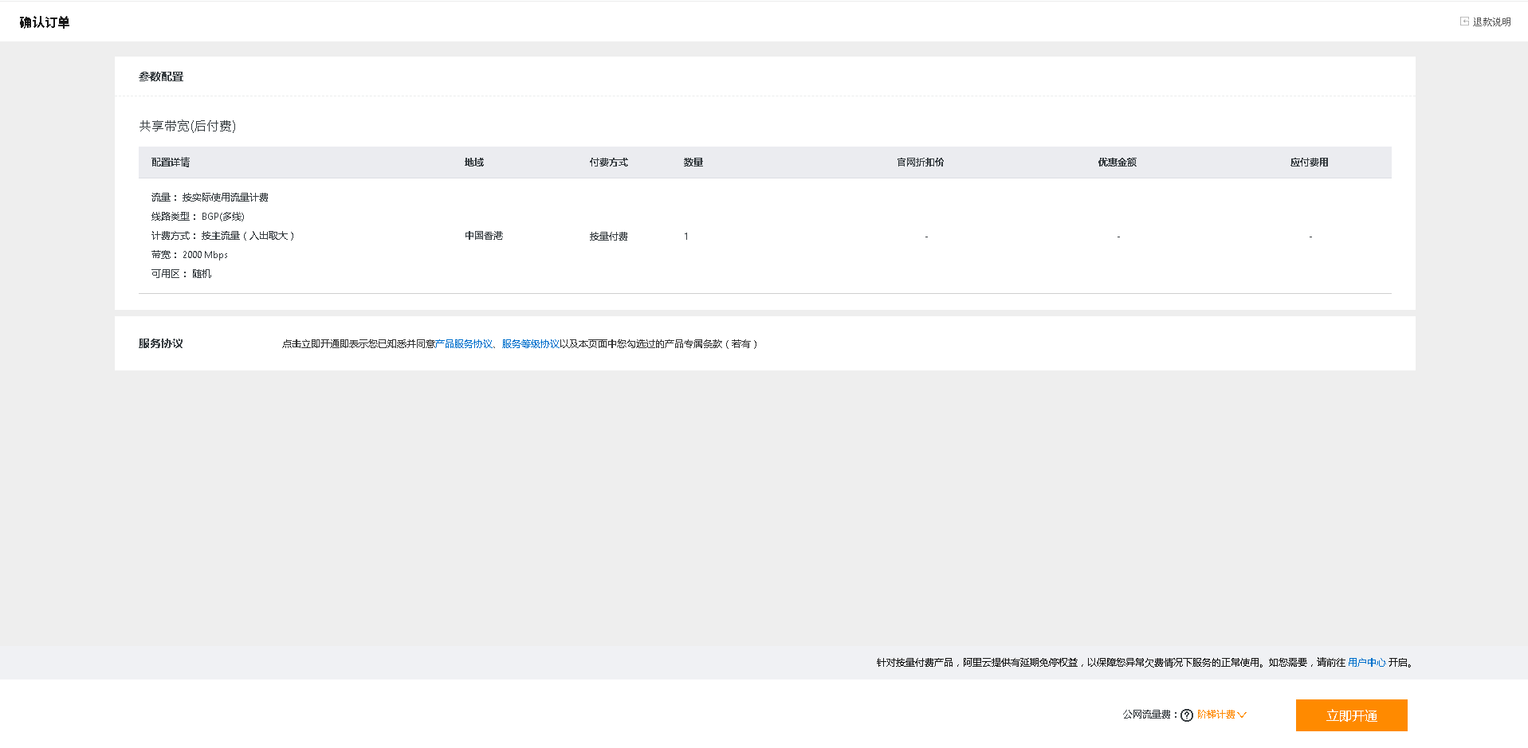The image size is (1528, 748).
Task: Click the 地域 column header
Action: pos(474,163)
